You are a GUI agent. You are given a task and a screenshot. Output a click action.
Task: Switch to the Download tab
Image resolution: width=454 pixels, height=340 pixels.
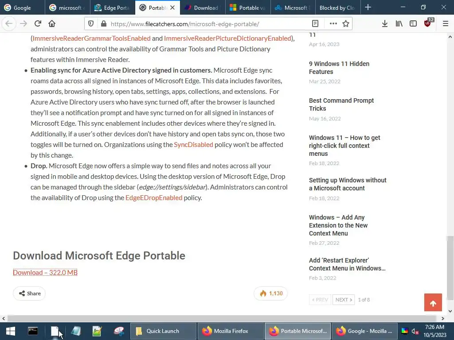click(x=203, y=8)
